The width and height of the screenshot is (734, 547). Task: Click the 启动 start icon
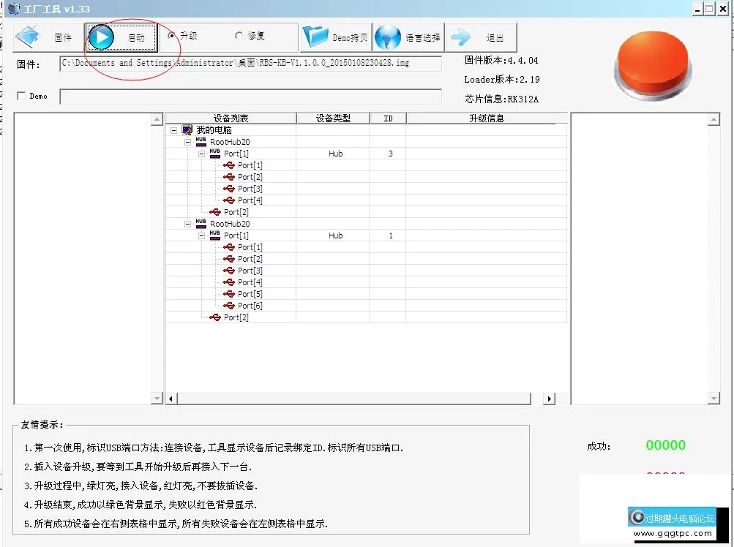click(100, 35)
